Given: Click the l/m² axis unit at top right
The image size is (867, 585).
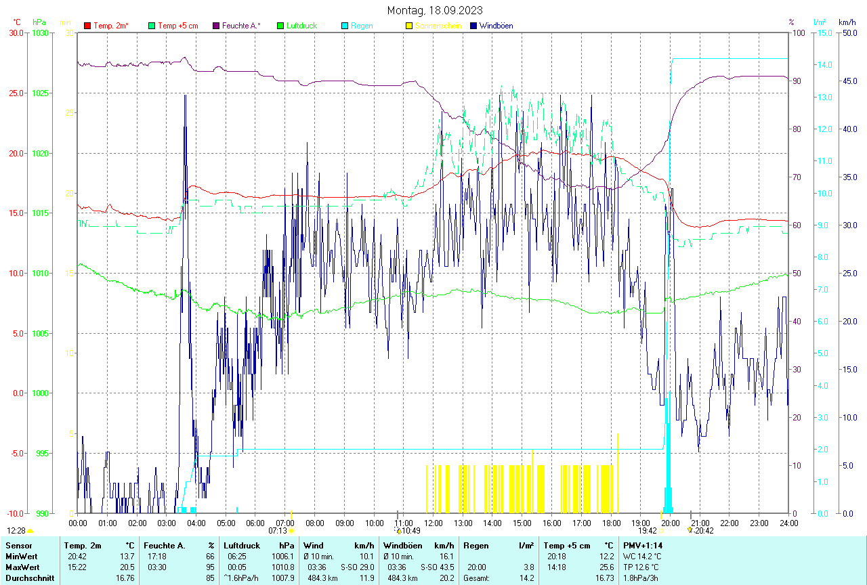Looking at the screenshot, I should (820, 22).
